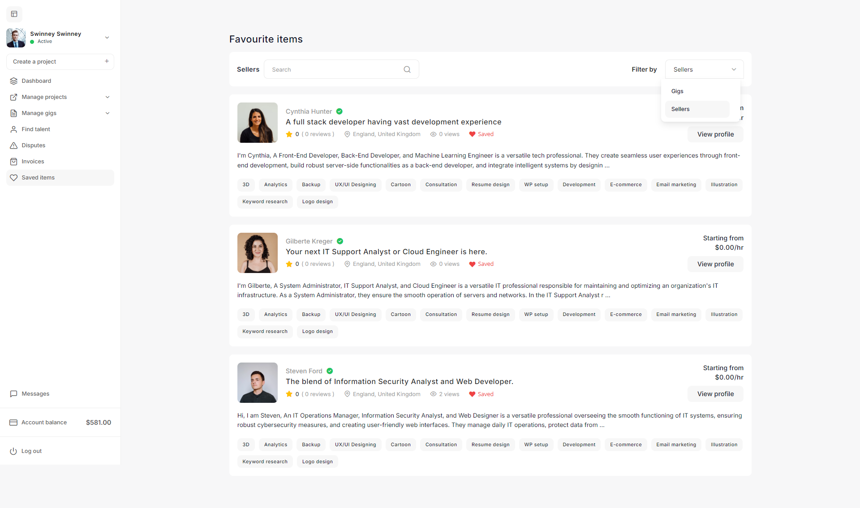Open Dashboard from the sidebar
Image resolution: width=860 pixels, height=508 pixels.
36,81
